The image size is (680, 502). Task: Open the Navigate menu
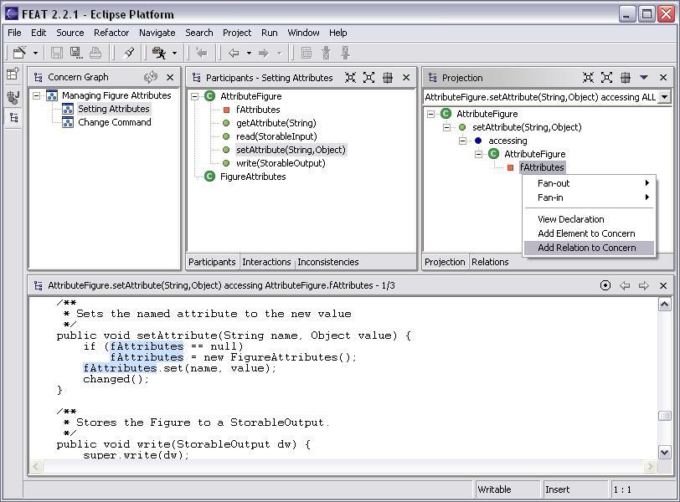coord(157,33)
